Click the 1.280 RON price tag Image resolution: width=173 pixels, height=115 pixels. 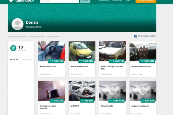click(x=117, y=101)
